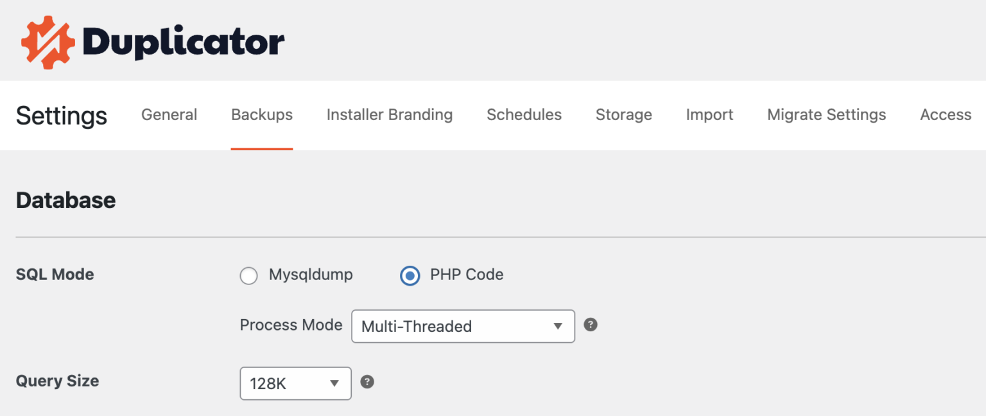
Task: Open the help tooltip beside Process Mode
Action: pos(591,325)
